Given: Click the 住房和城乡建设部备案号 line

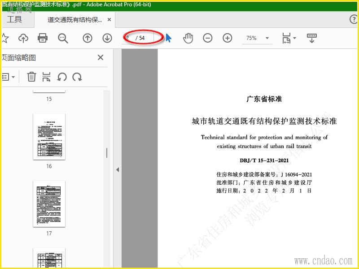Looking at the screenshot, I should (264, 174).
